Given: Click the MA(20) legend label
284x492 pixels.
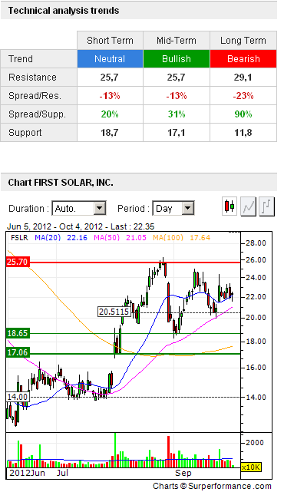Looking at the screenshot, I should pyautogui.click(x=48, y=237).
